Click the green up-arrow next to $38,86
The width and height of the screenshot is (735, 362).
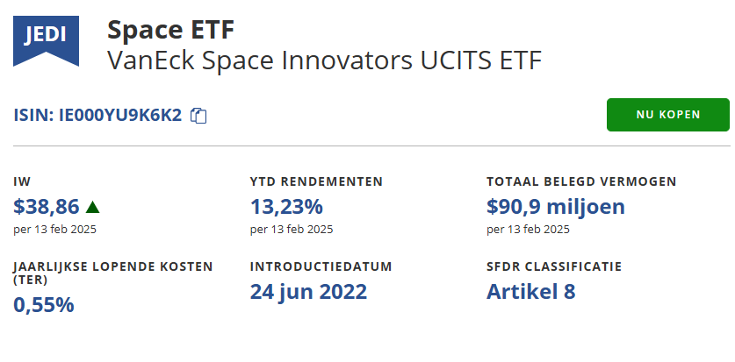93,207
